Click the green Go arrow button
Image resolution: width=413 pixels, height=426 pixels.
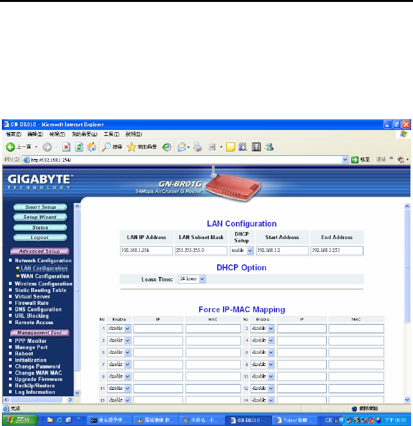pos(354,160)
